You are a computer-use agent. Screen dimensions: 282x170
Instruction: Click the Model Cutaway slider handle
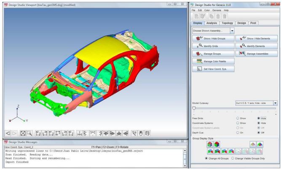click(194, 109)
